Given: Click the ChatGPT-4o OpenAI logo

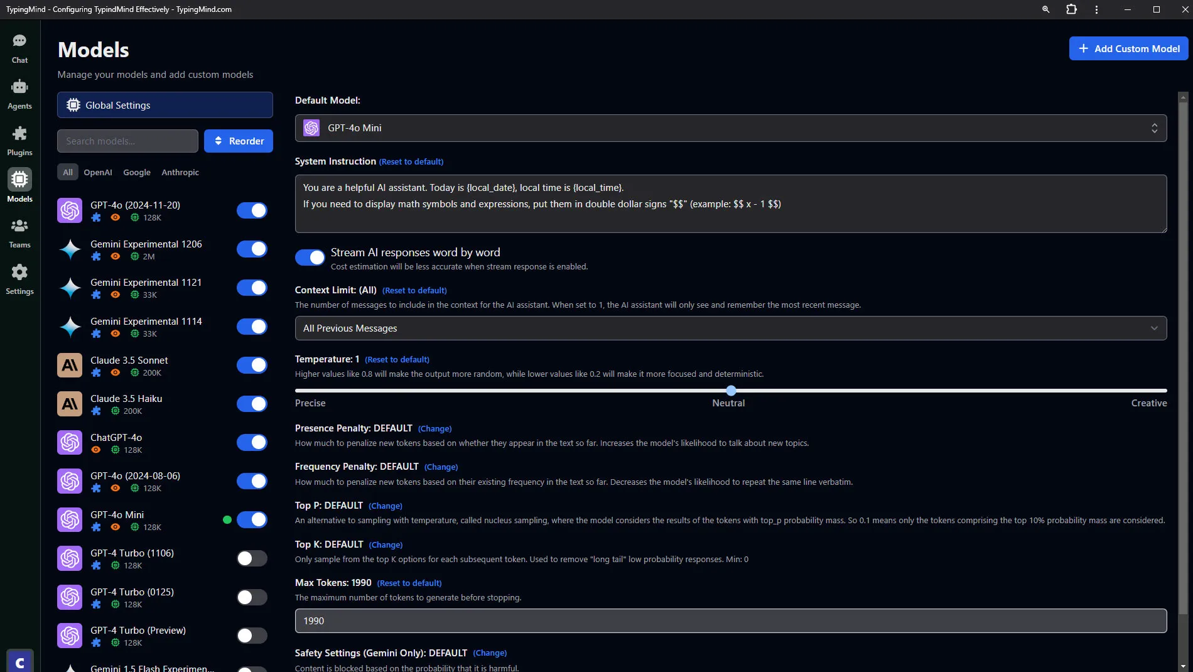Looking at the screenshot, I should [70, 443].
